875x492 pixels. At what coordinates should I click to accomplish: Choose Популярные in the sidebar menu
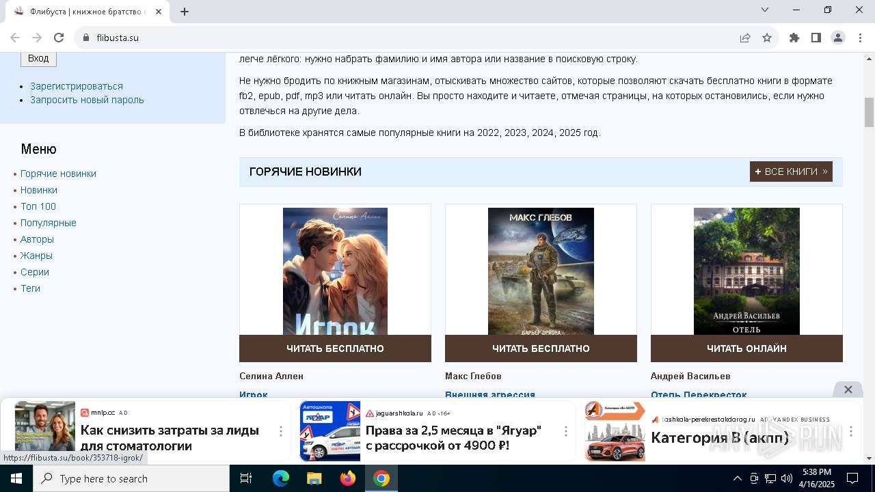click(x=49, y=223)
